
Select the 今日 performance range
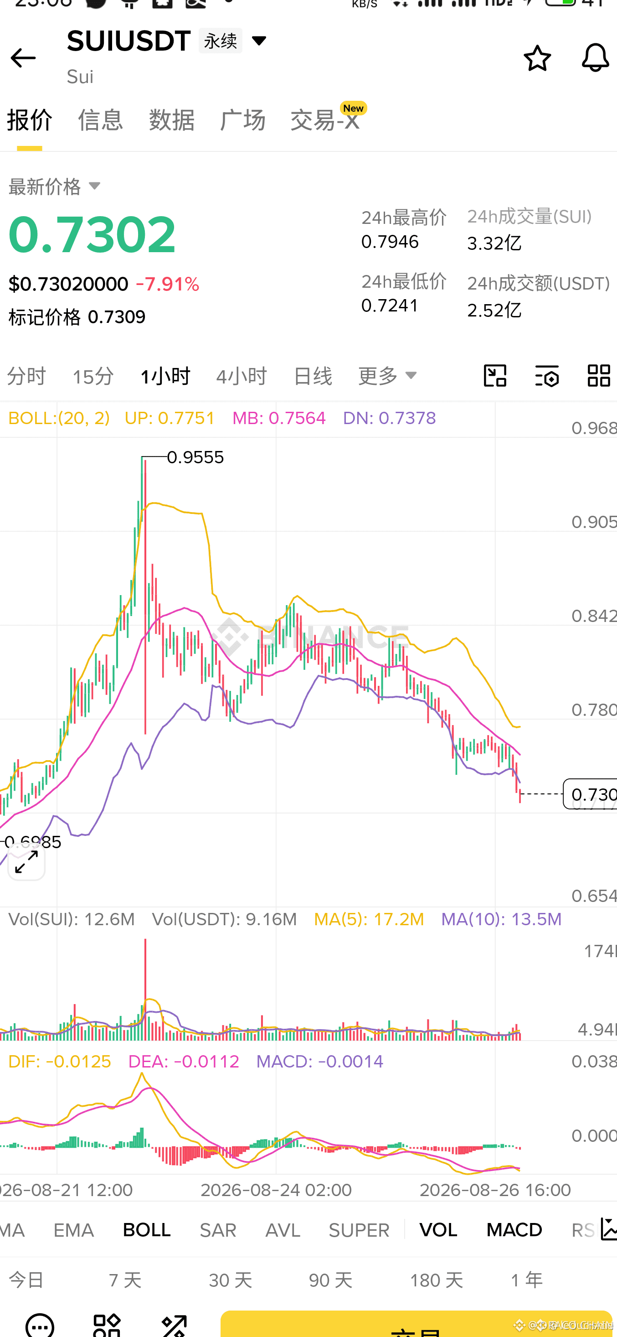pyautogui.click(x=26, y=1280)
